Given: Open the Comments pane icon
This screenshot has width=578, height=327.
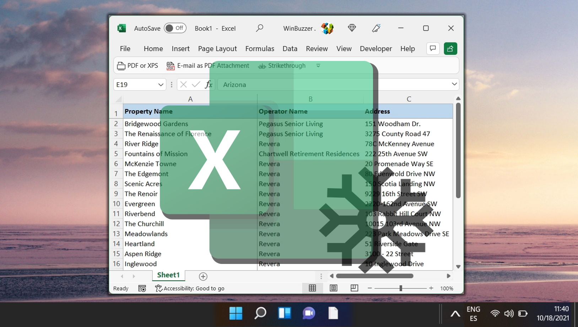Looking at the screenshot, I should [433, 49].
